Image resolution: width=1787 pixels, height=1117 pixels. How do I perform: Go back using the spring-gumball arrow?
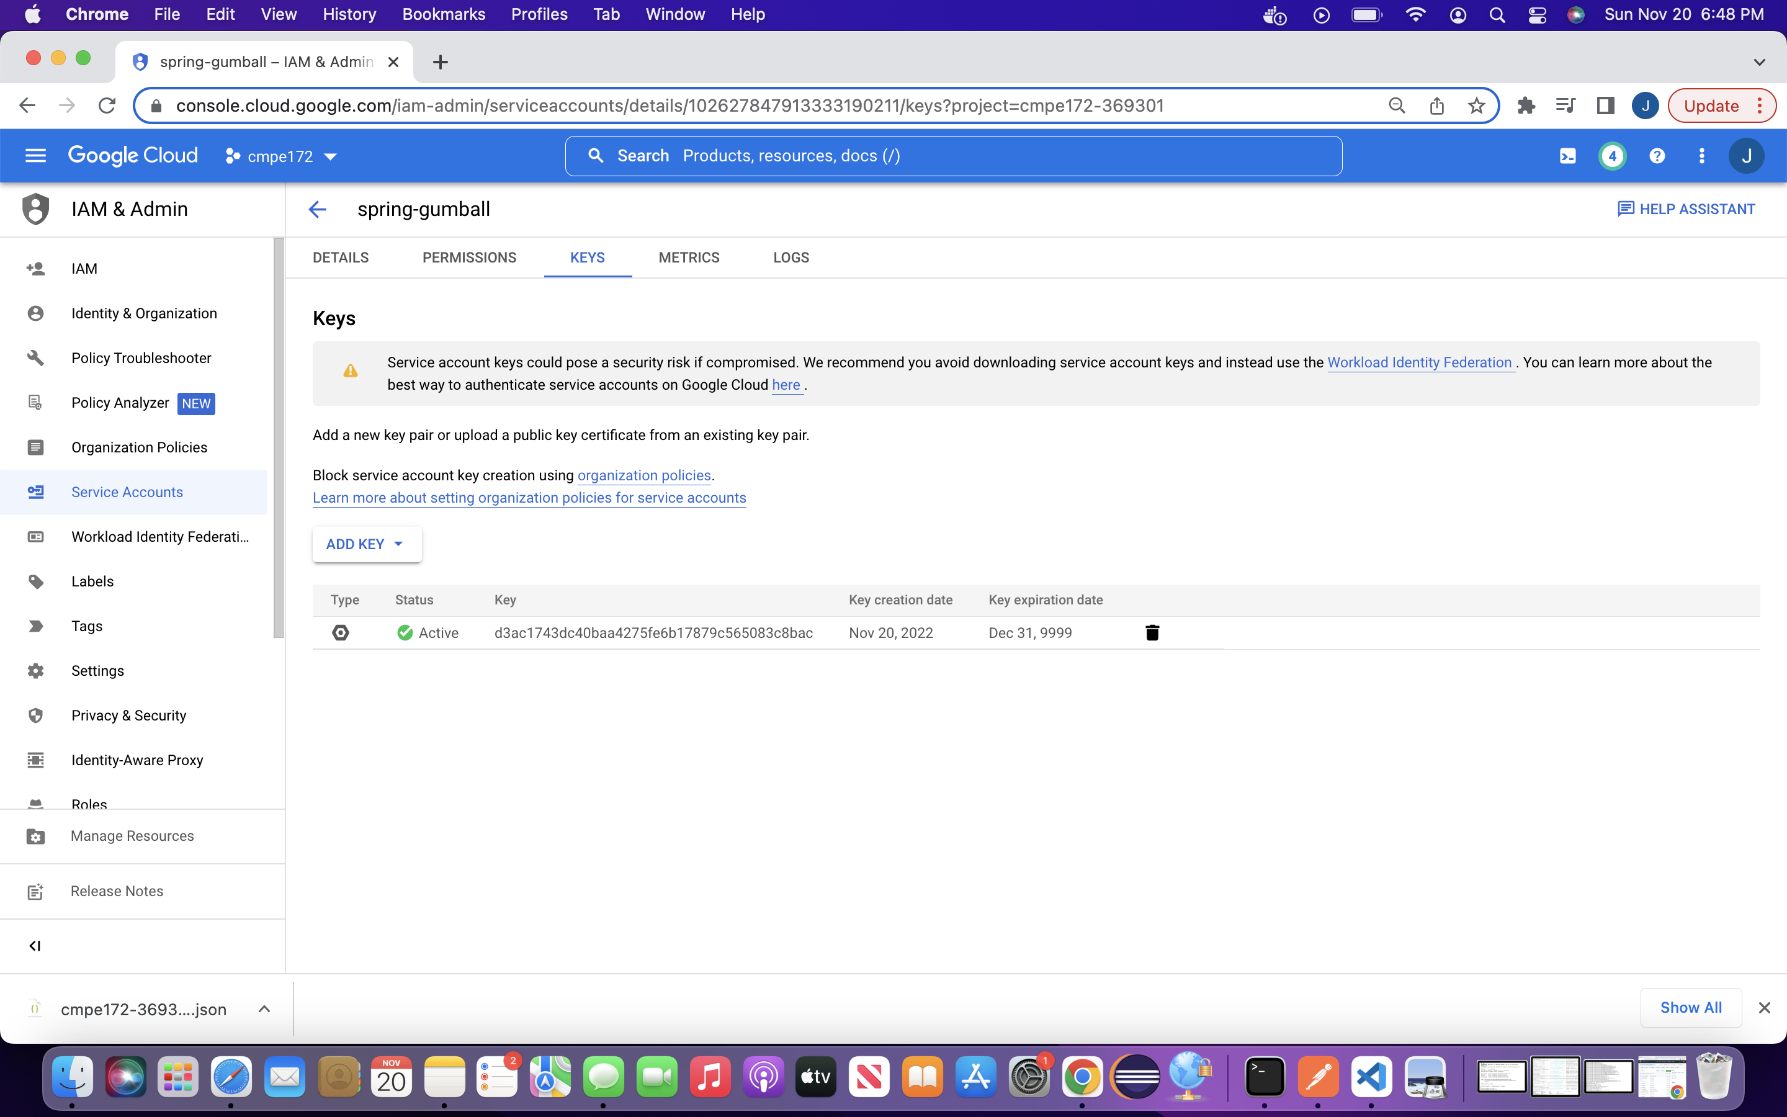tap(318, 210)
